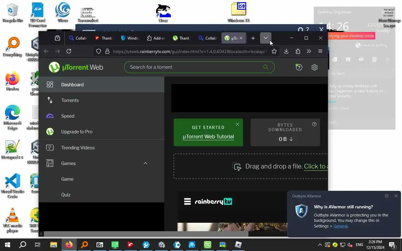The height and width of the screenshot is (251, 402).
Task: Select Upgrade to Pro in sidebar
Action: (x=101, y=131)
